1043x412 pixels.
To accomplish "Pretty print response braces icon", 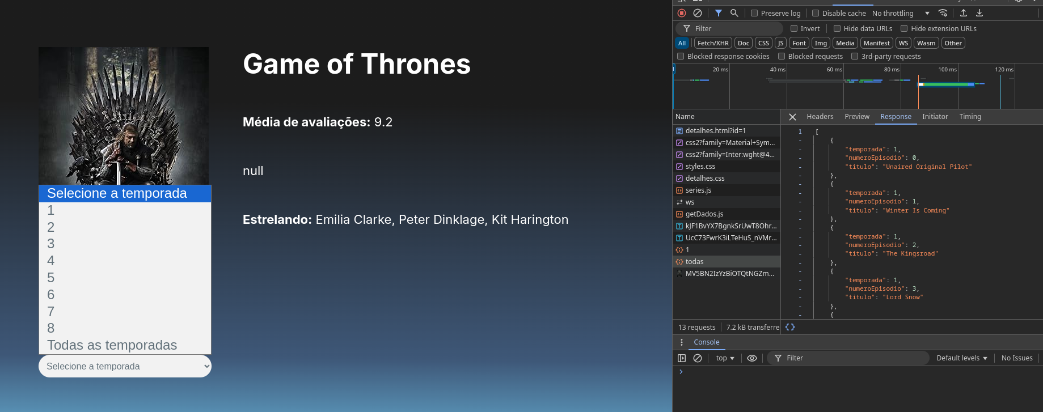I will point(790,327).
